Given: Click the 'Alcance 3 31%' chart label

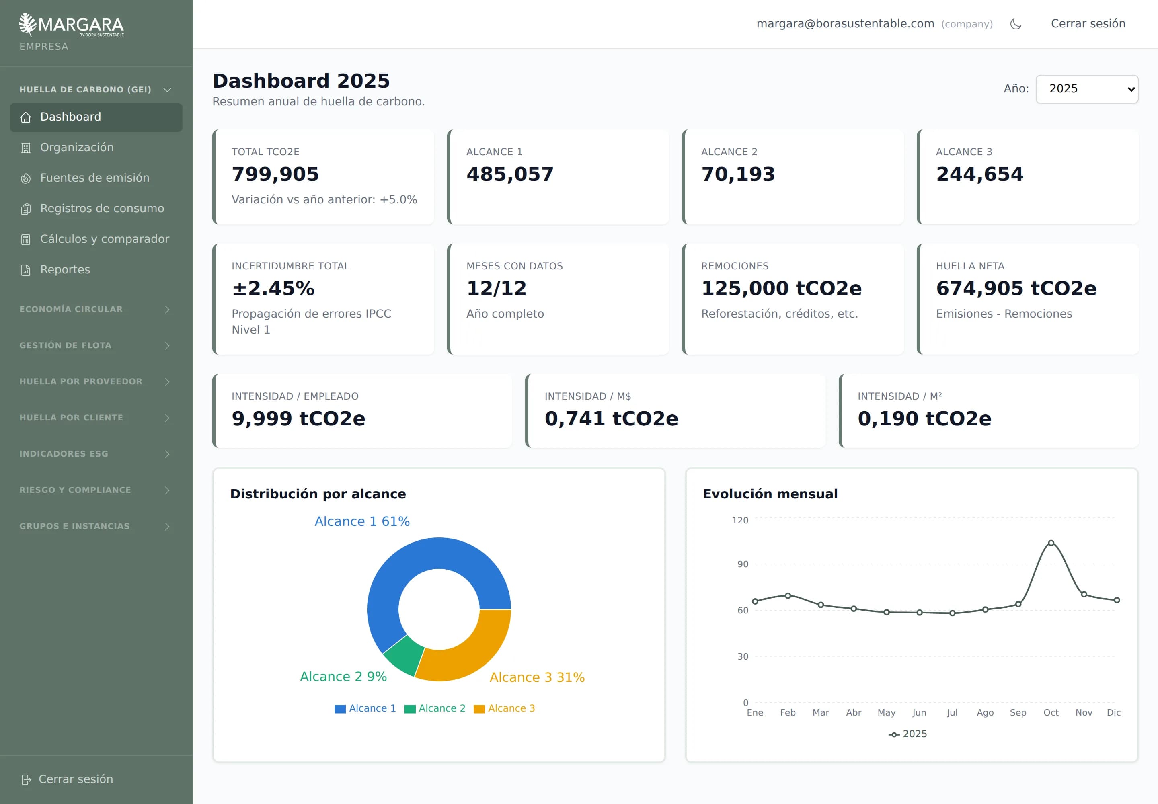Looking at the screenshot, I should (x=537, y=678).
